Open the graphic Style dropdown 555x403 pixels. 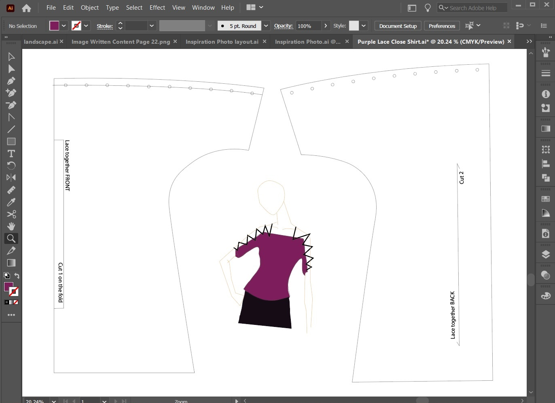click(364, 26)
